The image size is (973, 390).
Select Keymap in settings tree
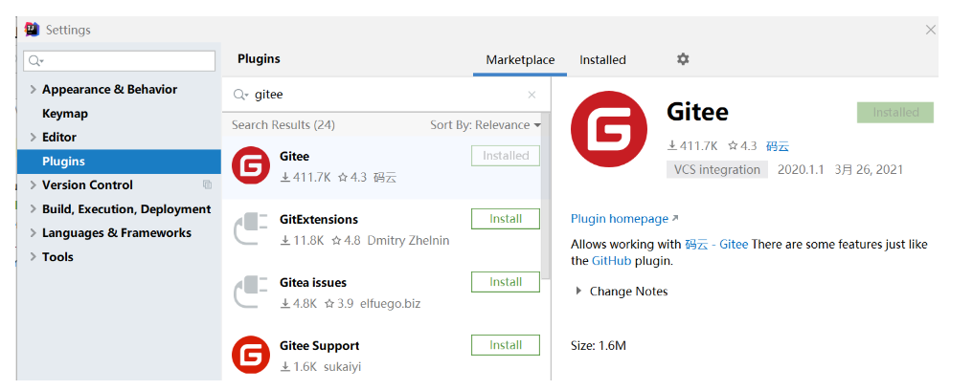(x=64, y=114)
